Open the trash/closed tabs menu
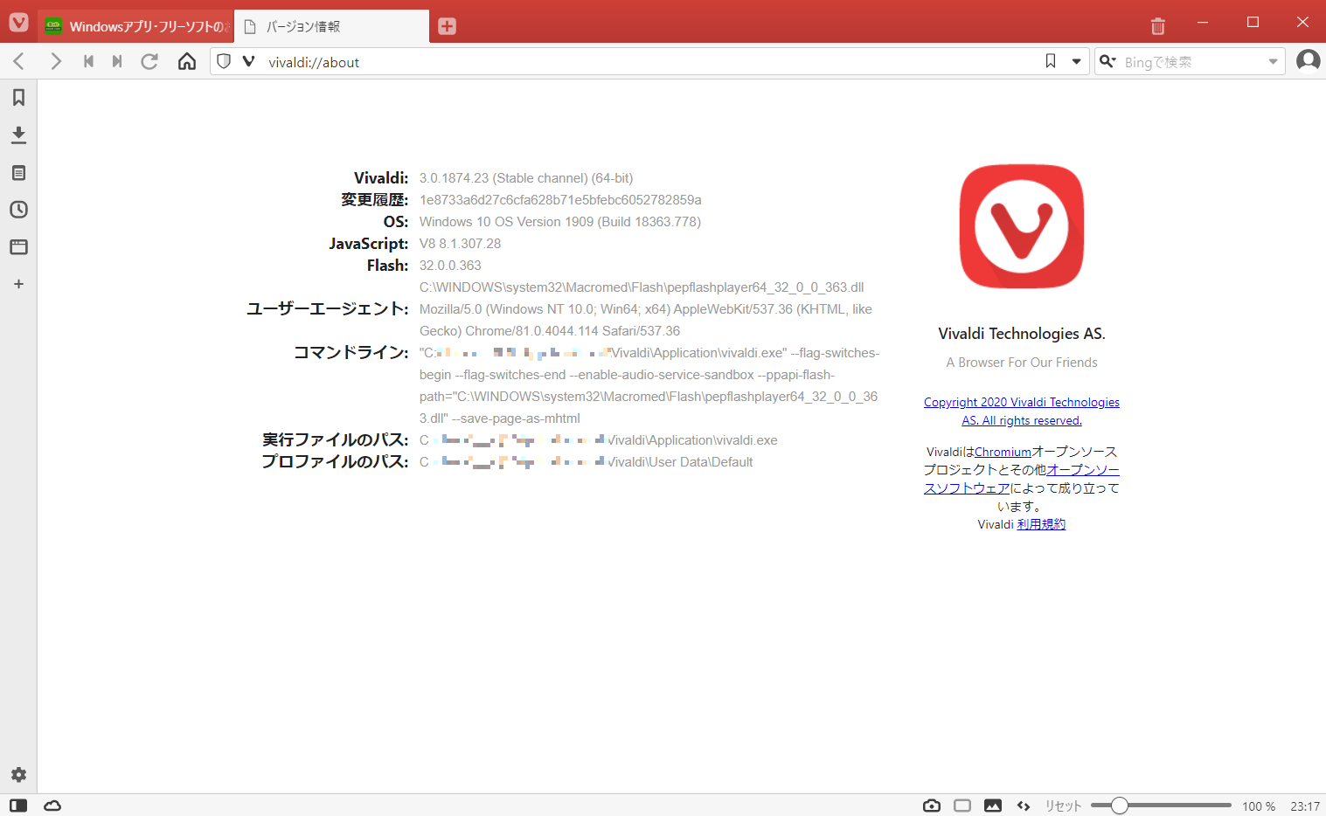The image size is (1326, 816). coord(1157,25)
